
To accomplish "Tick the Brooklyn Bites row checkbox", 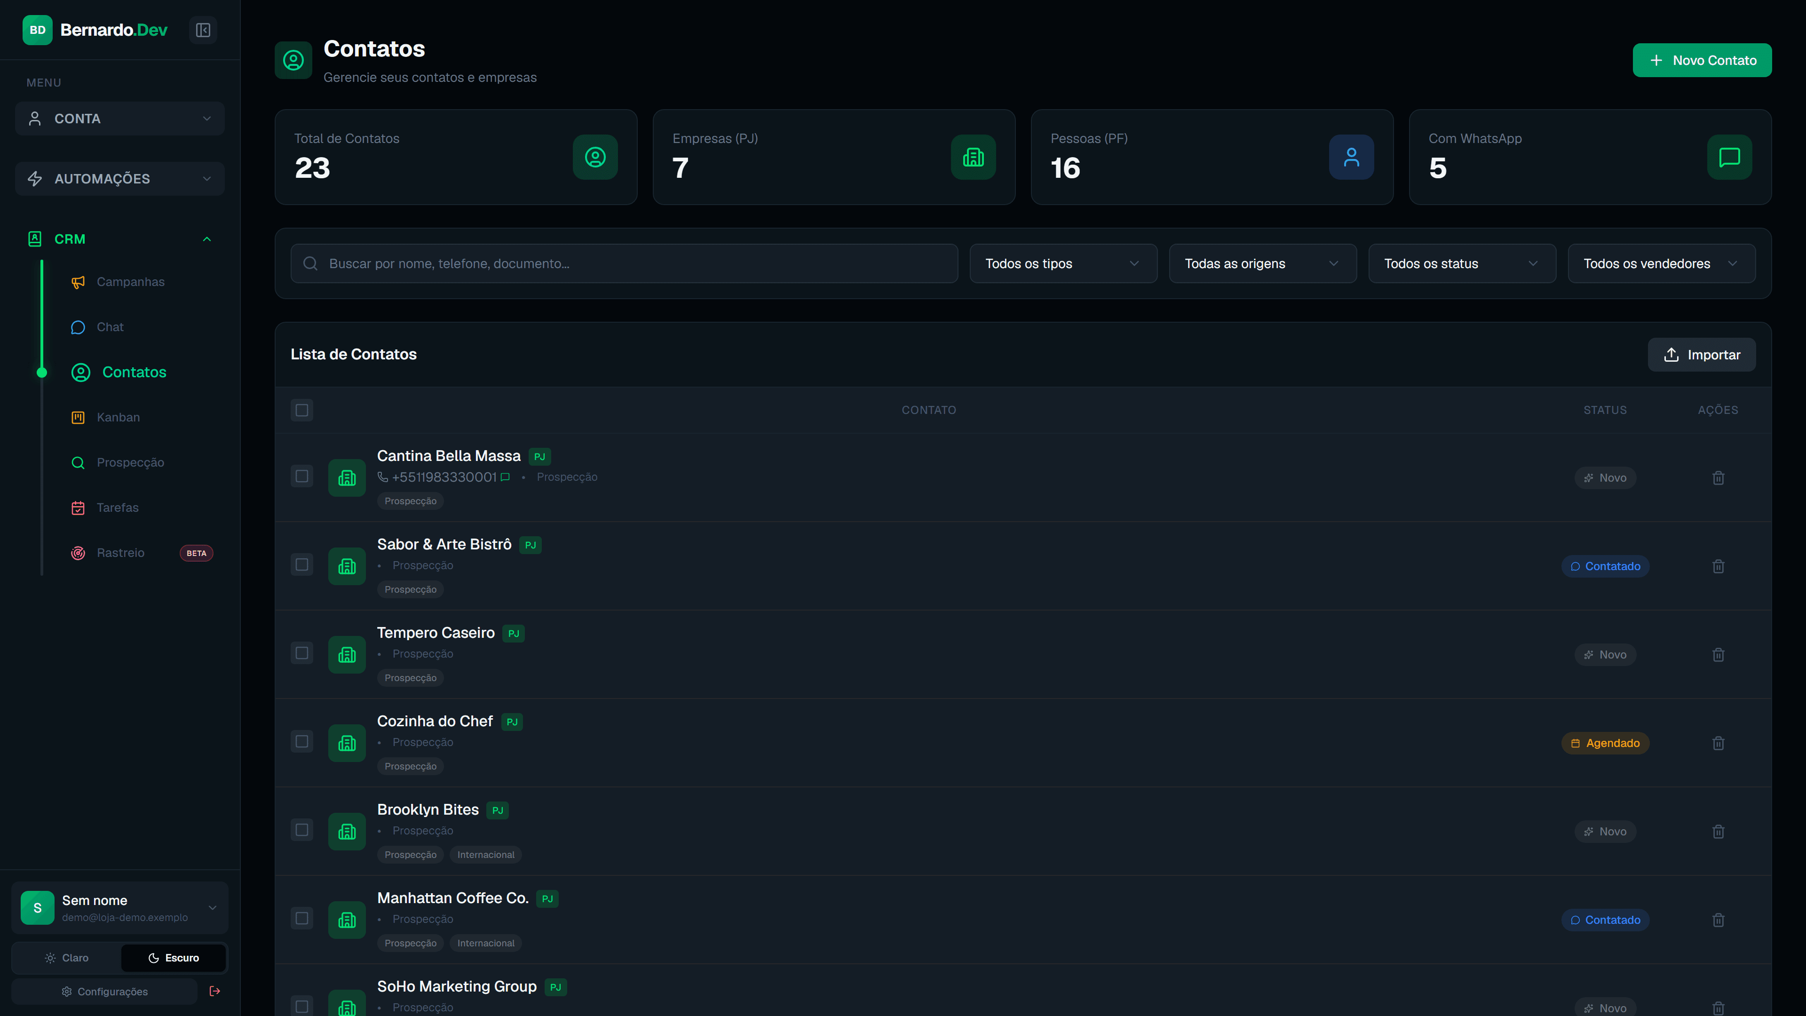I will point(301,829).
